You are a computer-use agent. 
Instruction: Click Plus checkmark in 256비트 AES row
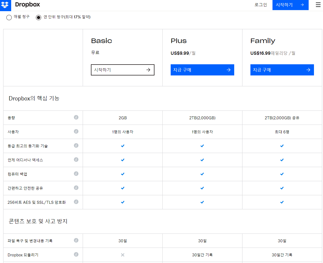[x=202, y=202]
